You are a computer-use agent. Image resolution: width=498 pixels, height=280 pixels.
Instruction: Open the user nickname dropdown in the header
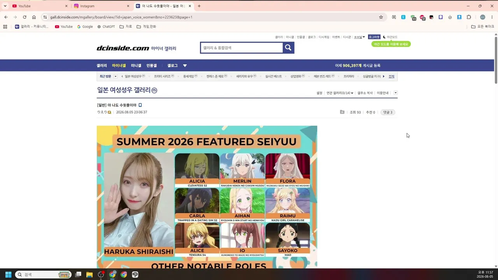359,37
